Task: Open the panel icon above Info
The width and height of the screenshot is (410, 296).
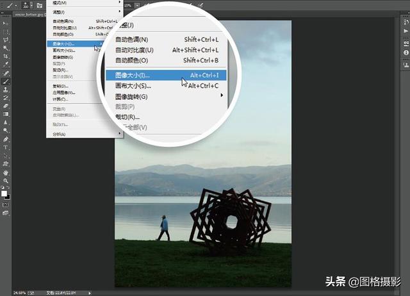Action: (406, 44)
